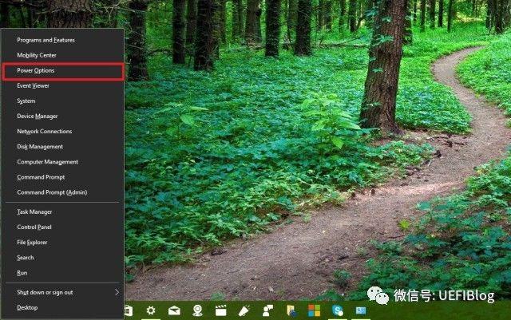The image size is (511, 320).
Task: Launch Disk Management
Action: 62,147
